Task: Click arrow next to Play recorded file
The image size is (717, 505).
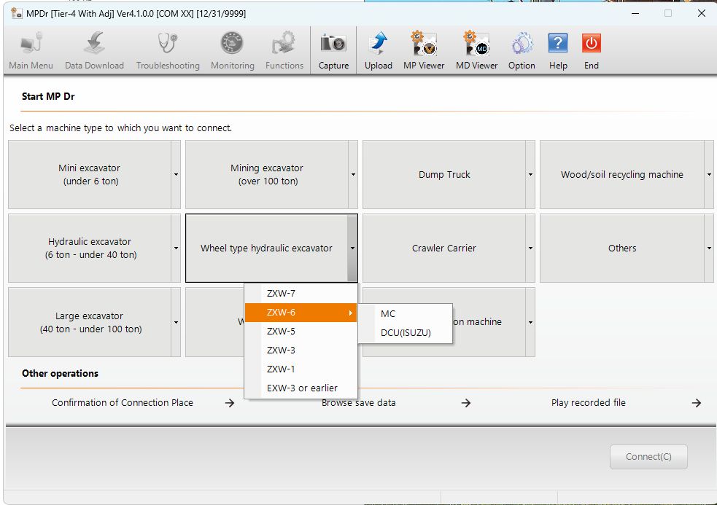Action: point(696,403)
